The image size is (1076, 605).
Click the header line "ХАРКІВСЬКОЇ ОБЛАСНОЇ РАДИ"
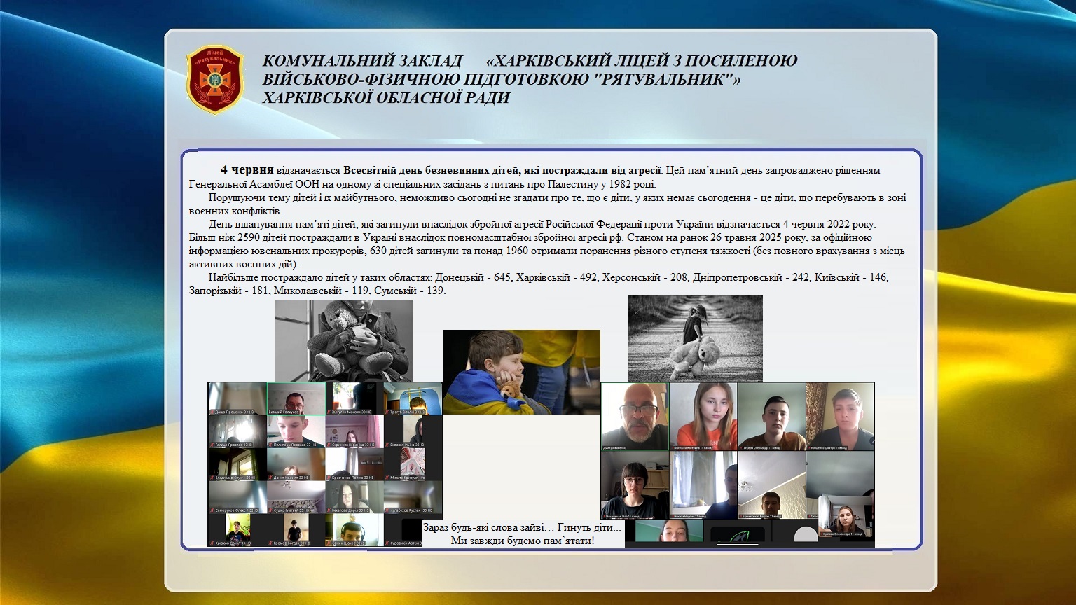(386, 97)
